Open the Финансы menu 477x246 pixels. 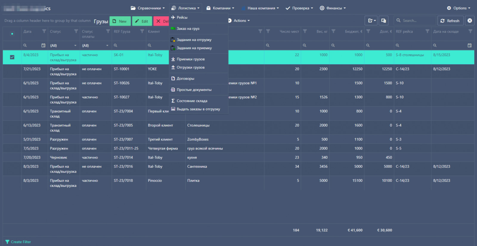tap(333, 8)
